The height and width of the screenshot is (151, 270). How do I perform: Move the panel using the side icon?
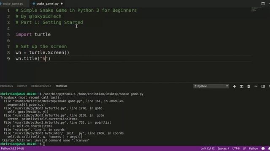click(263, 86)
